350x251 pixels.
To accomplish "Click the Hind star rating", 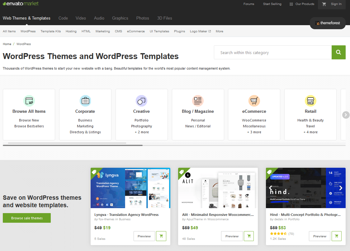I will 278,234.
